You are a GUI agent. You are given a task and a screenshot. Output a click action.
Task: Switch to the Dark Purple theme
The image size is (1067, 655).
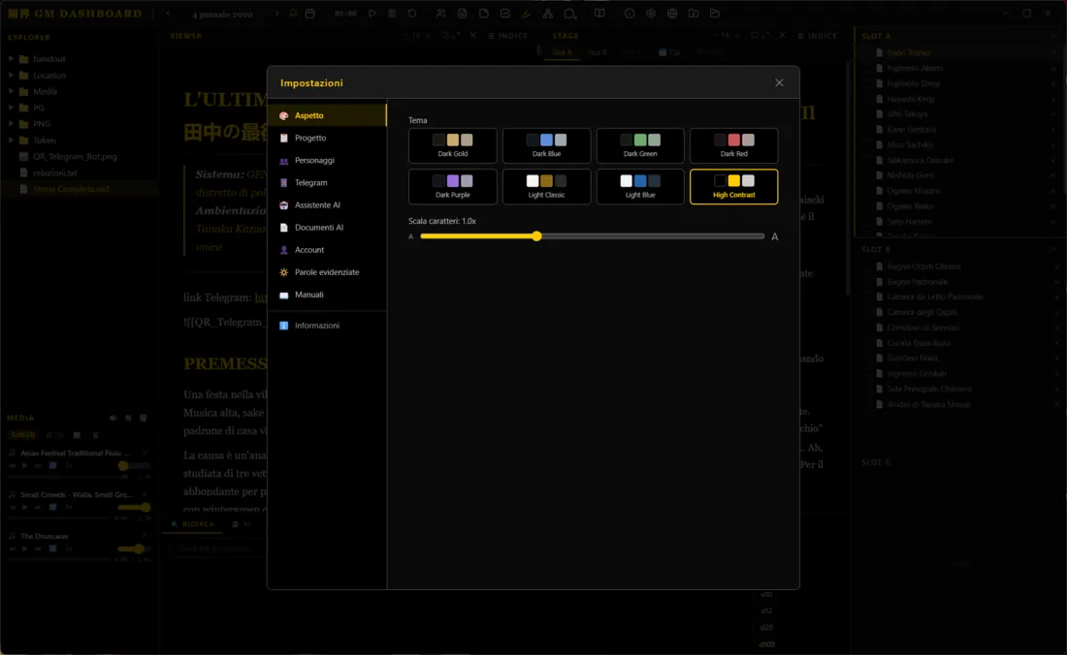coord(453,187)
